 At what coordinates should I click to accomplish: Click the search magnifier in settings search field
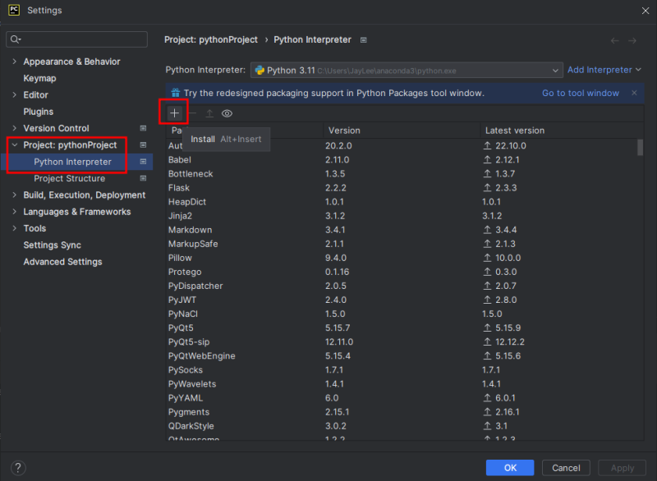click(x=16, y=39)
